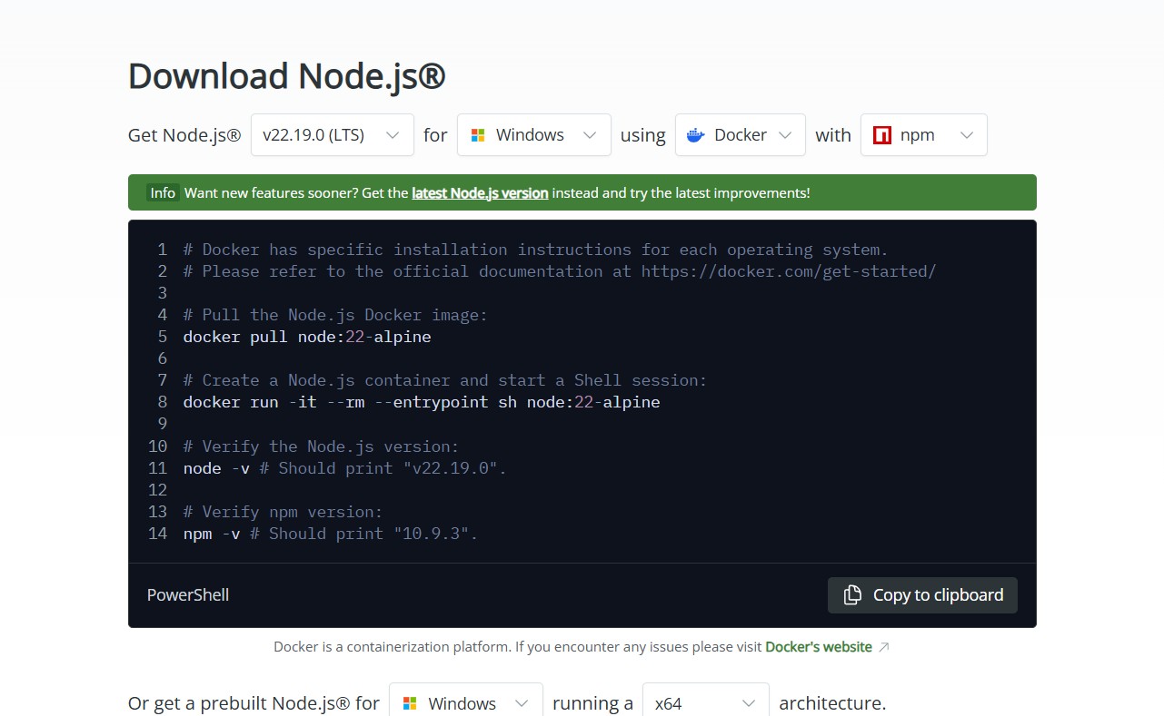Click comment "# Create a Node.js container and start a Shell session:"
Viewport: 1164px width, 716px height.
tap(445, 380)
